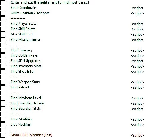The image size is (145, 138).
Task: Click the script value beside Slot Modifier
Action: (x=137, y=125)
